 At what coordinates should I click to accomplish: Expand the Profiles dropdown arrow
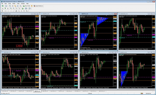pyautogui.click(x=7, y=6)
